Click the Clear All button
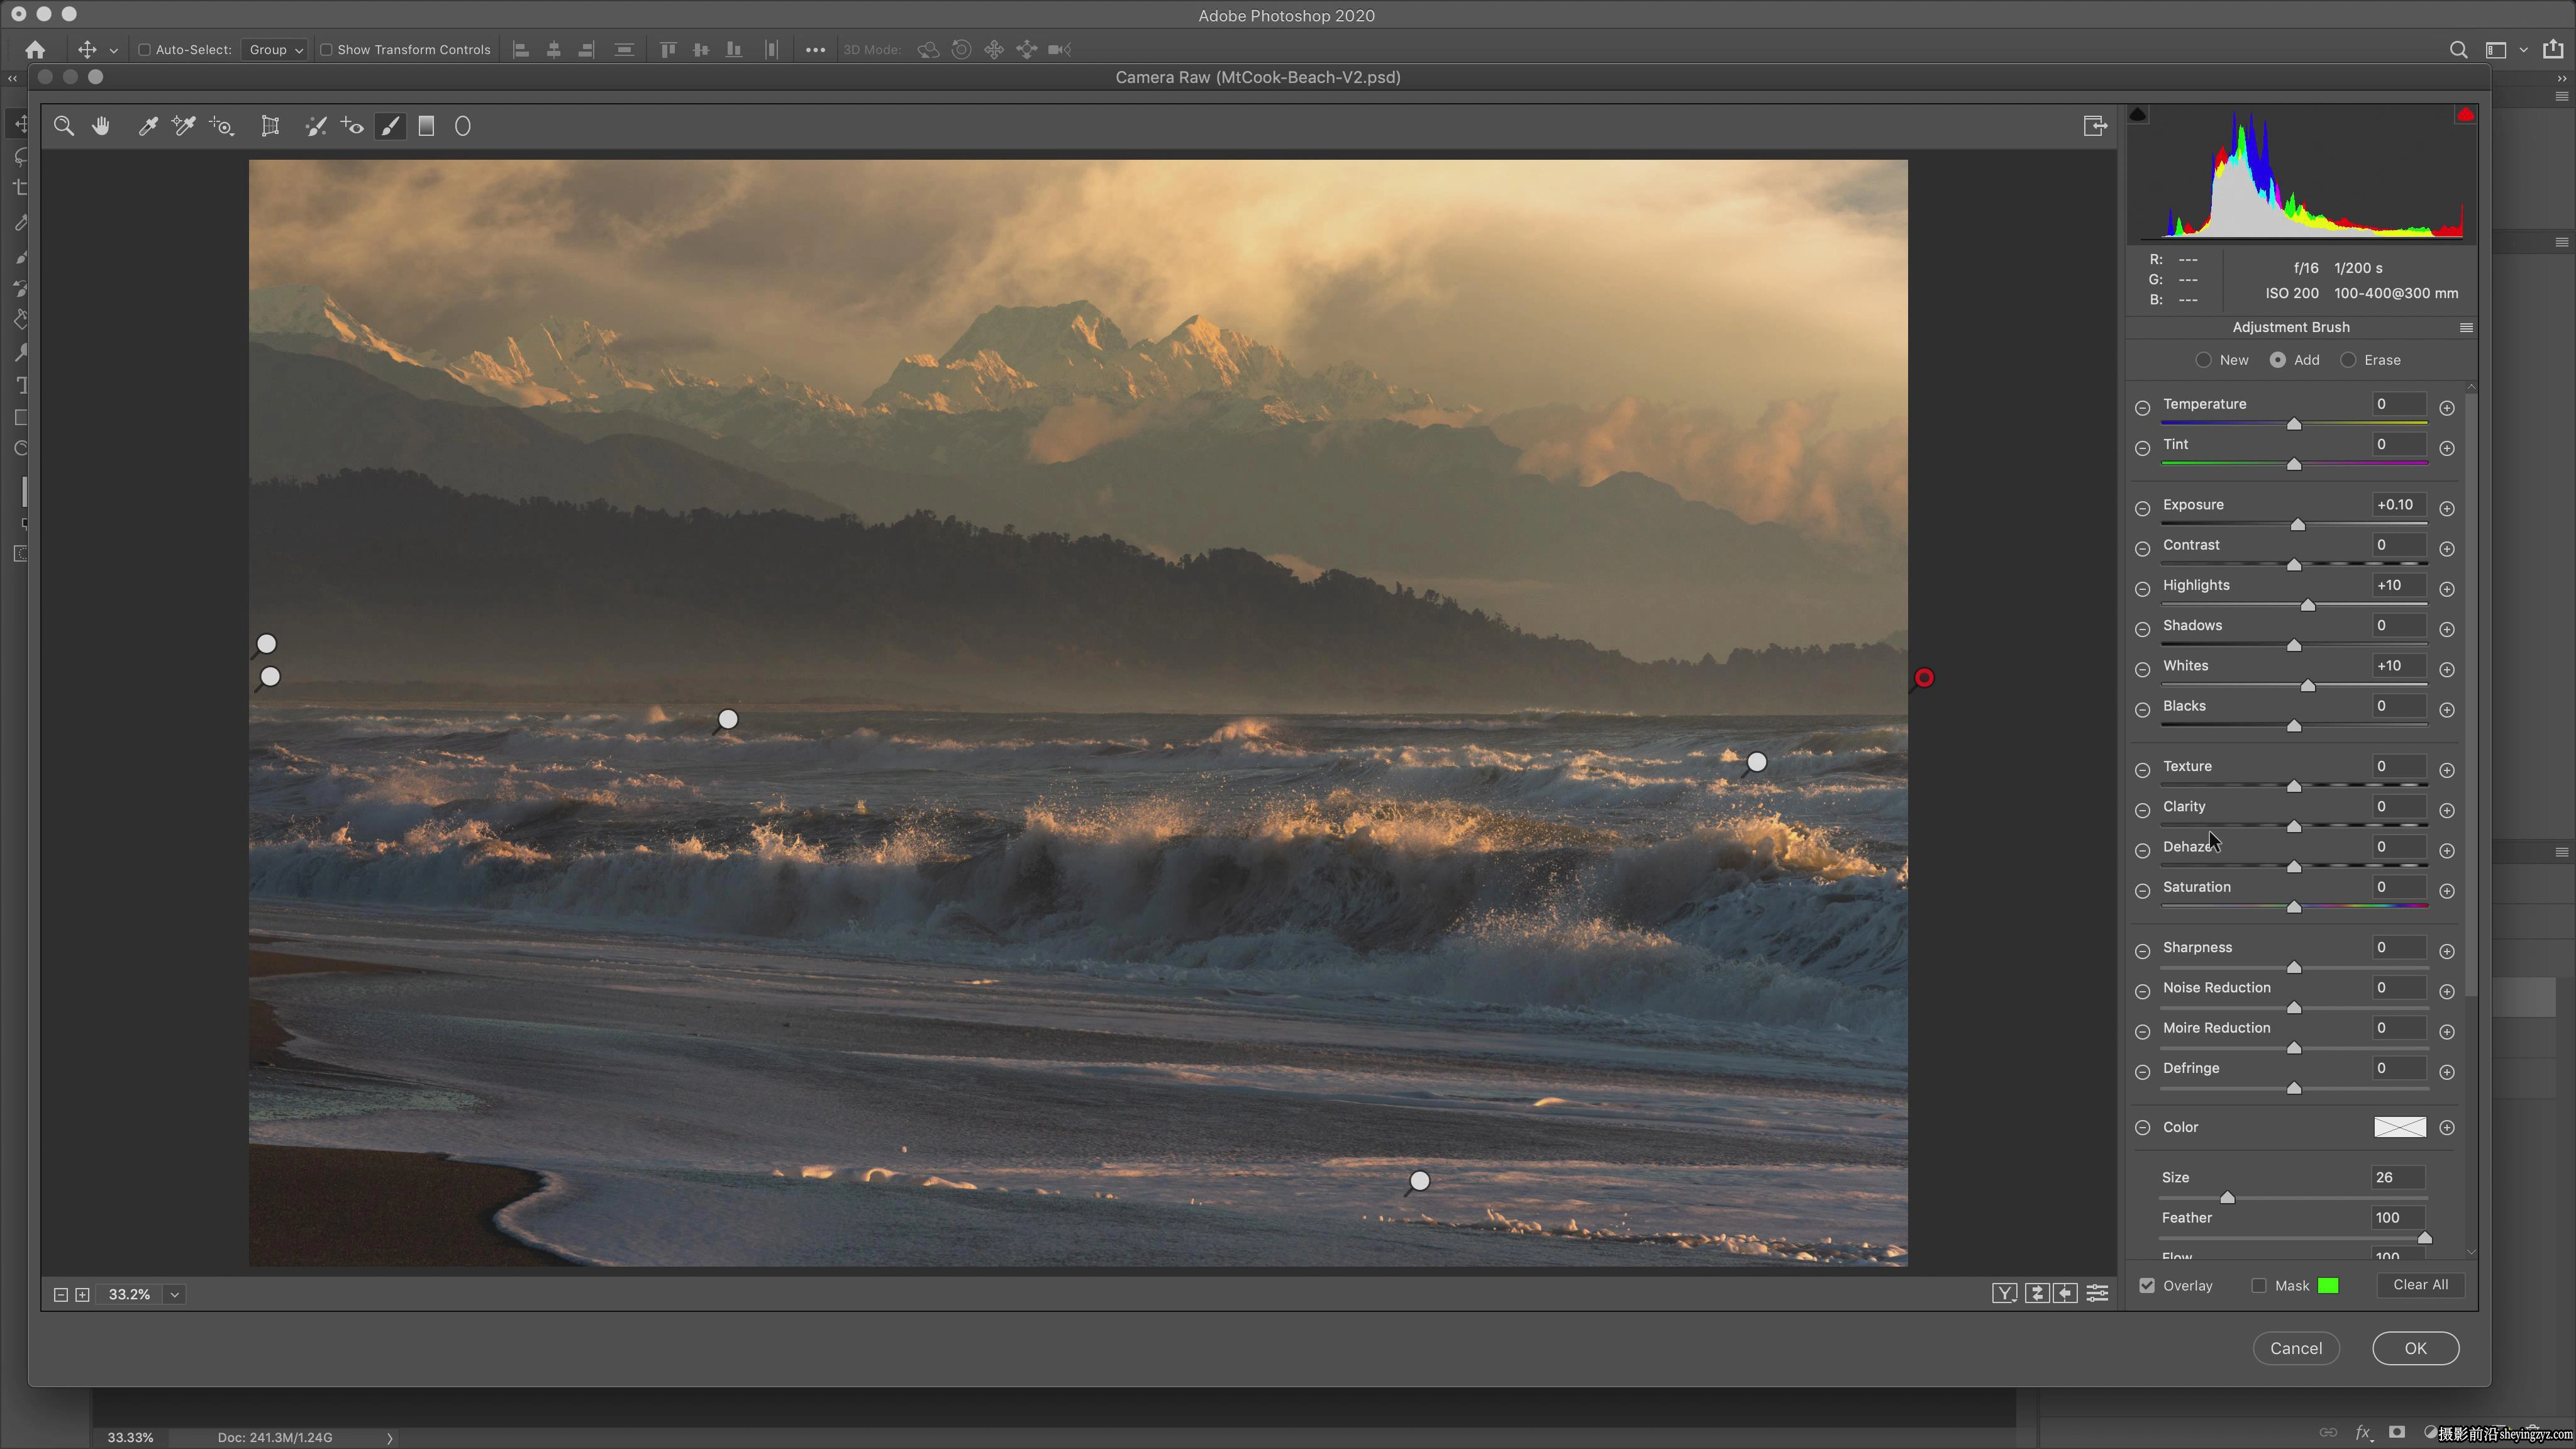2576x1449 pixels. [x=2420, y=1285]
